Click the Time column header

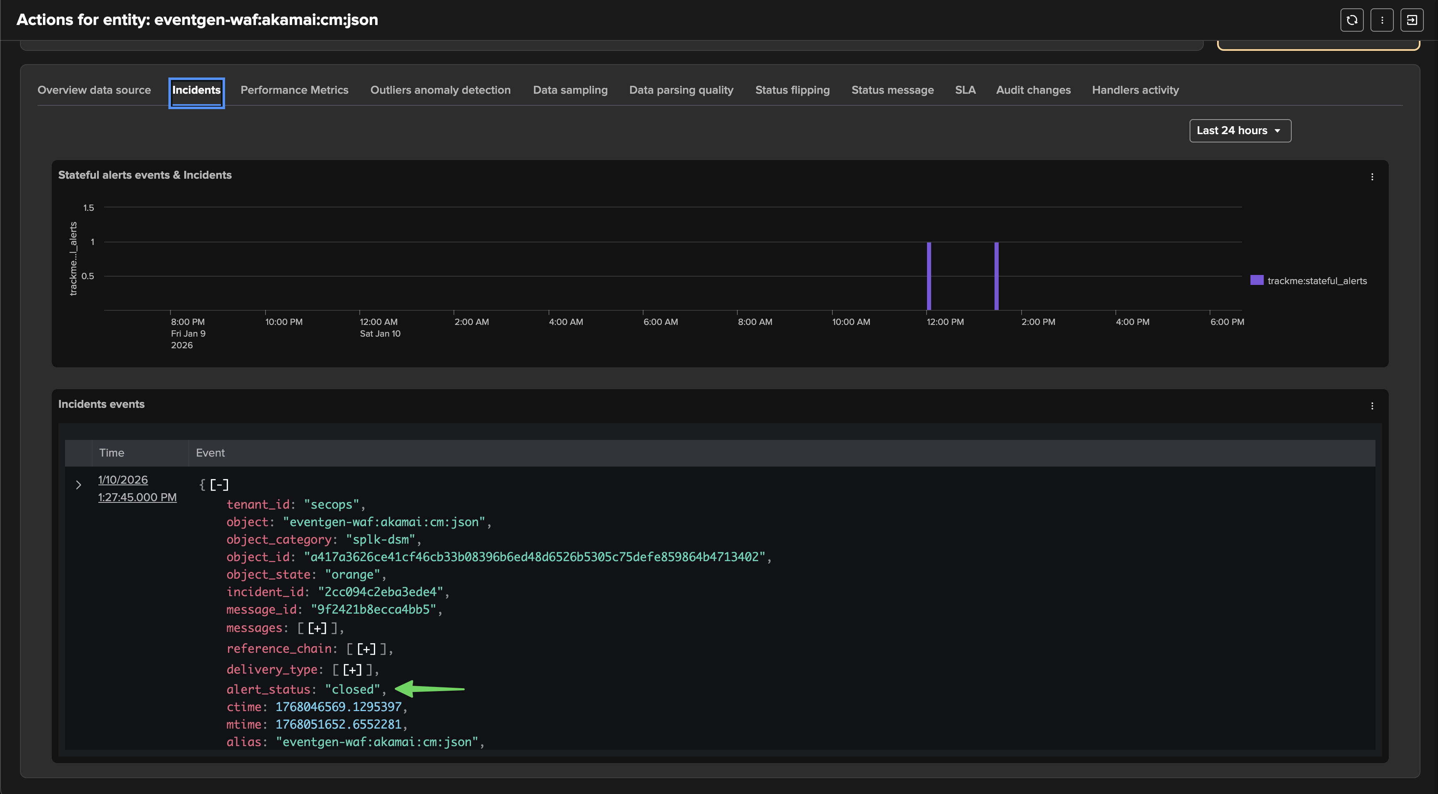112,453
